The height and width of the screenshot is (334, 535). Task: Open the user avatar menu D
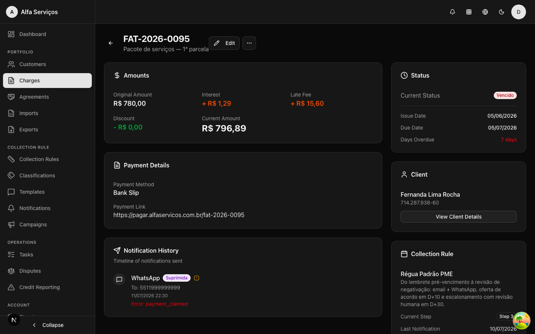[x=519, y=12]
